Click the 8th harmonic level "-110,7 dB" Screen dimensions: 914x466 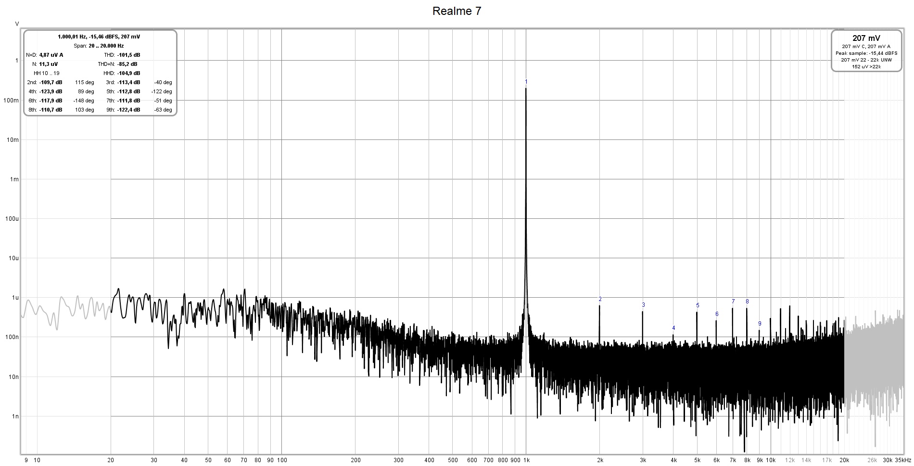click(51, 110)
